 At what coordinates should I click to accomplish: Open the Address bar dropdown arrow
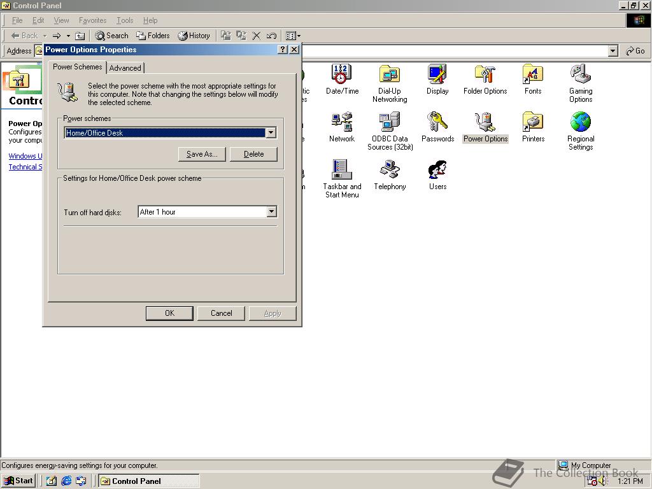coord(613,51)
